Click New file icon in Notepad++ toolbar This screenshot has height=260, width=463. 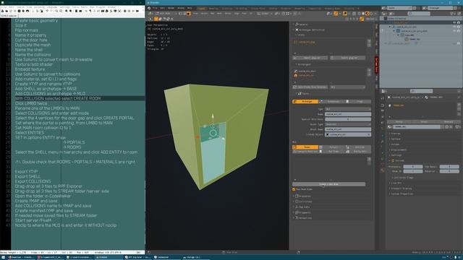pyautogui.click(x=2, y=11)
